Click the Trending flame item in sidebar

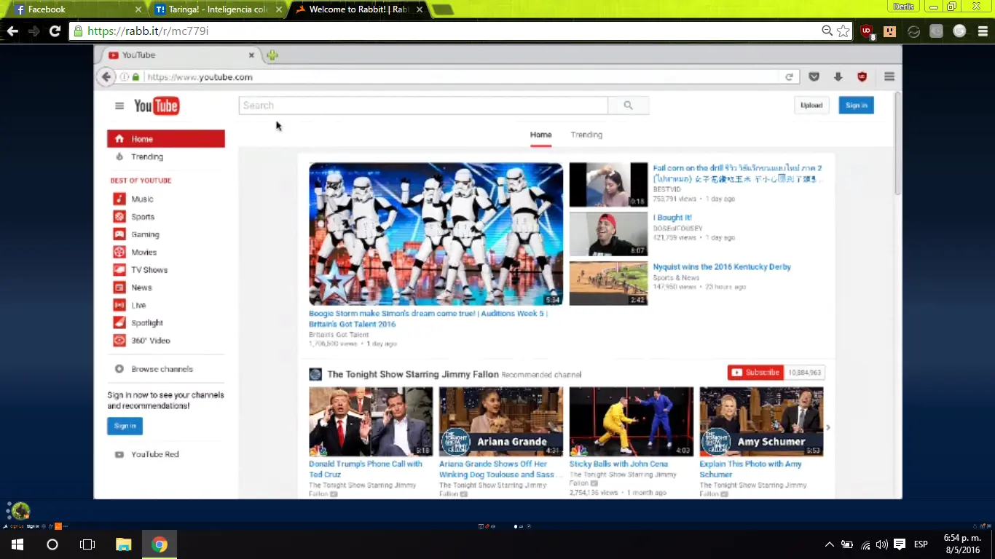pyautogui.click(x=146, y=156)
